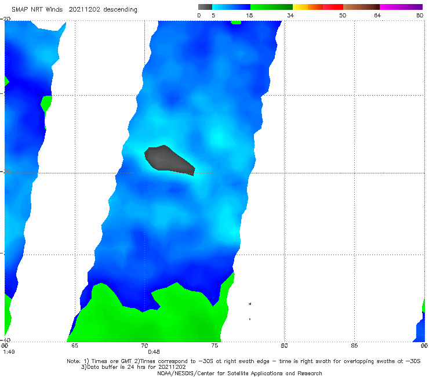This screenshot has height=377, width=429.
Task: Click the note 'Data buffer is 24 hrs'
Action: point(118,367)
